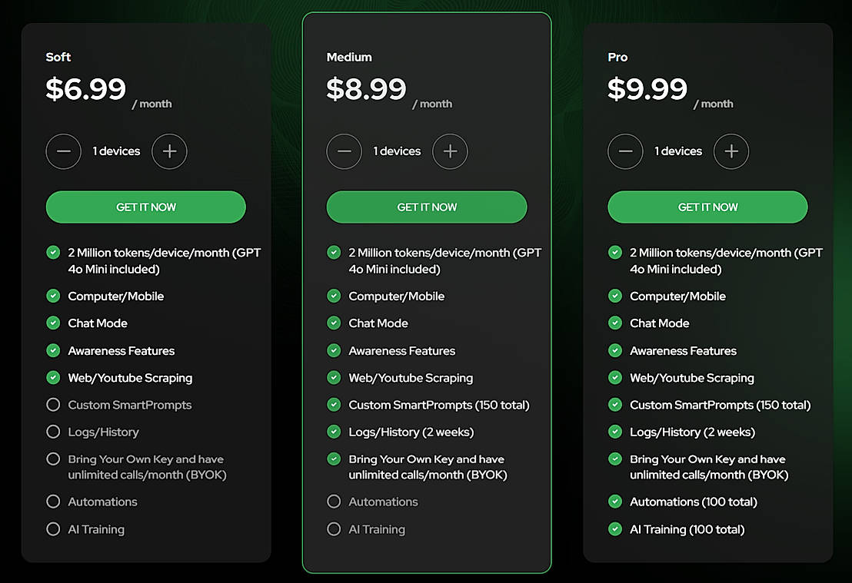Click green checkmark beside Medium Logs/History (2 weeks)
The image size is (852, 583).
click(x=334, y=432)
